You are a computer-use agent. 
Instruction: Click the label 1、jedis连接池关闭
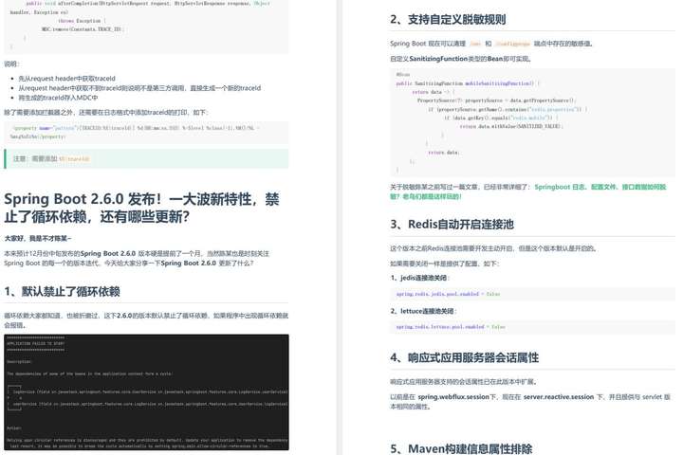tap(419, 278)
